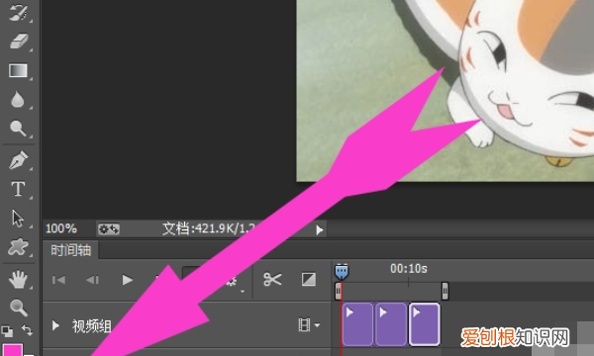Image resolution: width=594 pixels, height=356 pixels.
Task: Open the middle purple clip's options triangle
Action: pos(383,312)
